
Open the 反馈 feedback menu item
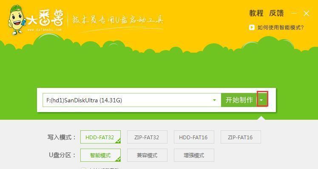tap(276, 13)
